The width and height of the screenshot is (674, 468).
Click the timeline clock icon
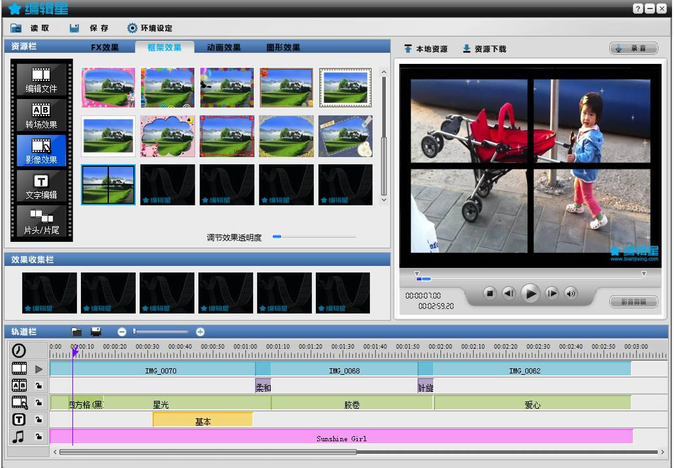coord(19,351)
